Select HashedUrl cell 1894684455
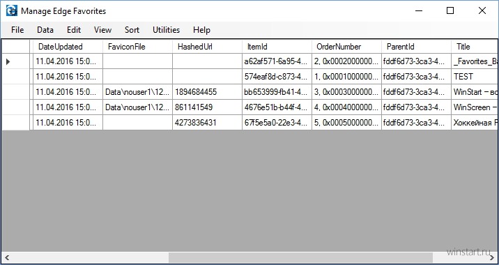 [208, 92]
